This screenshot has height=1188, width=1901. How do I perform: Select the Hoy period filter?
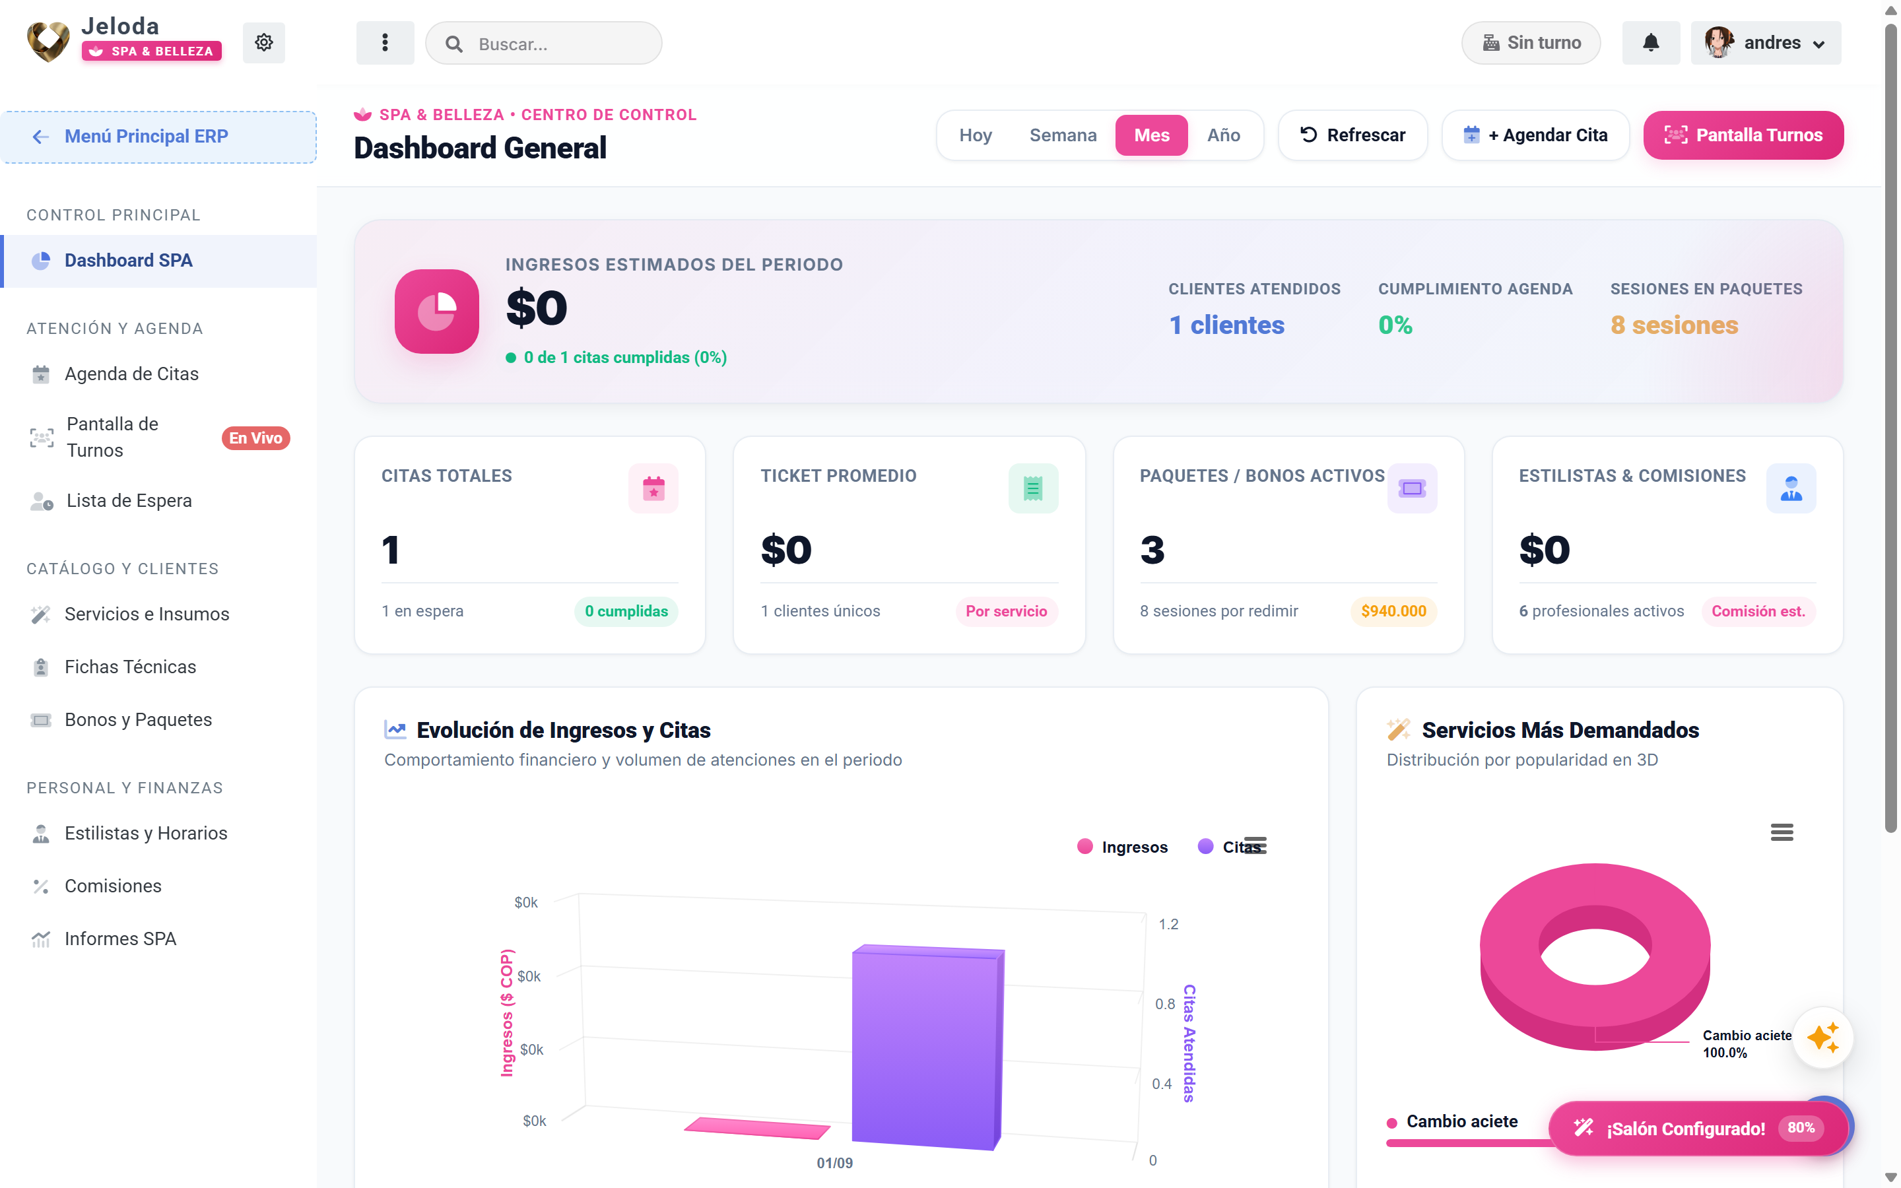(975, 135)
